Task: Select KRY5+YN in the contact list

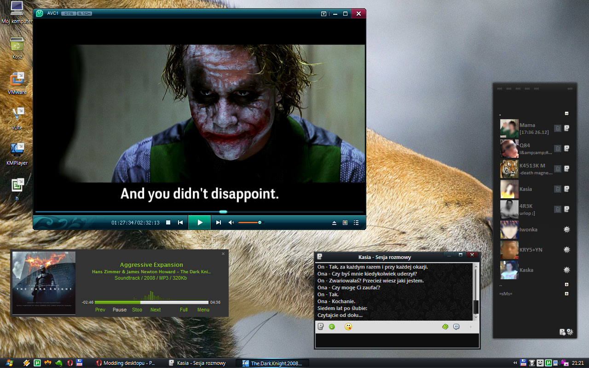Action: [535, 250]
